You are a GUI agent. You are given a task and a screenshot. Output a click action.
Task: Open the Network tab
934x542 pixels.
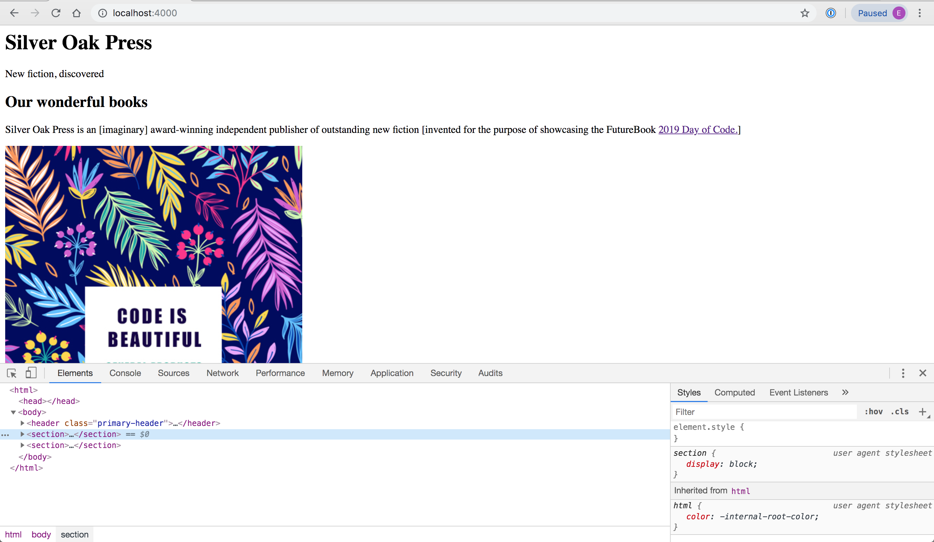point(222,373)
